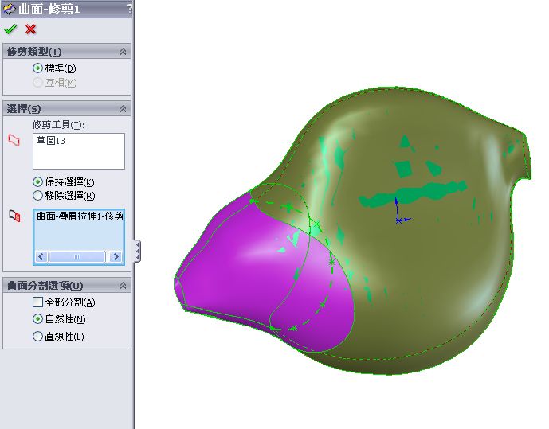Select 標準(D) trim type

pyautogui.click(x=37, y=68)
